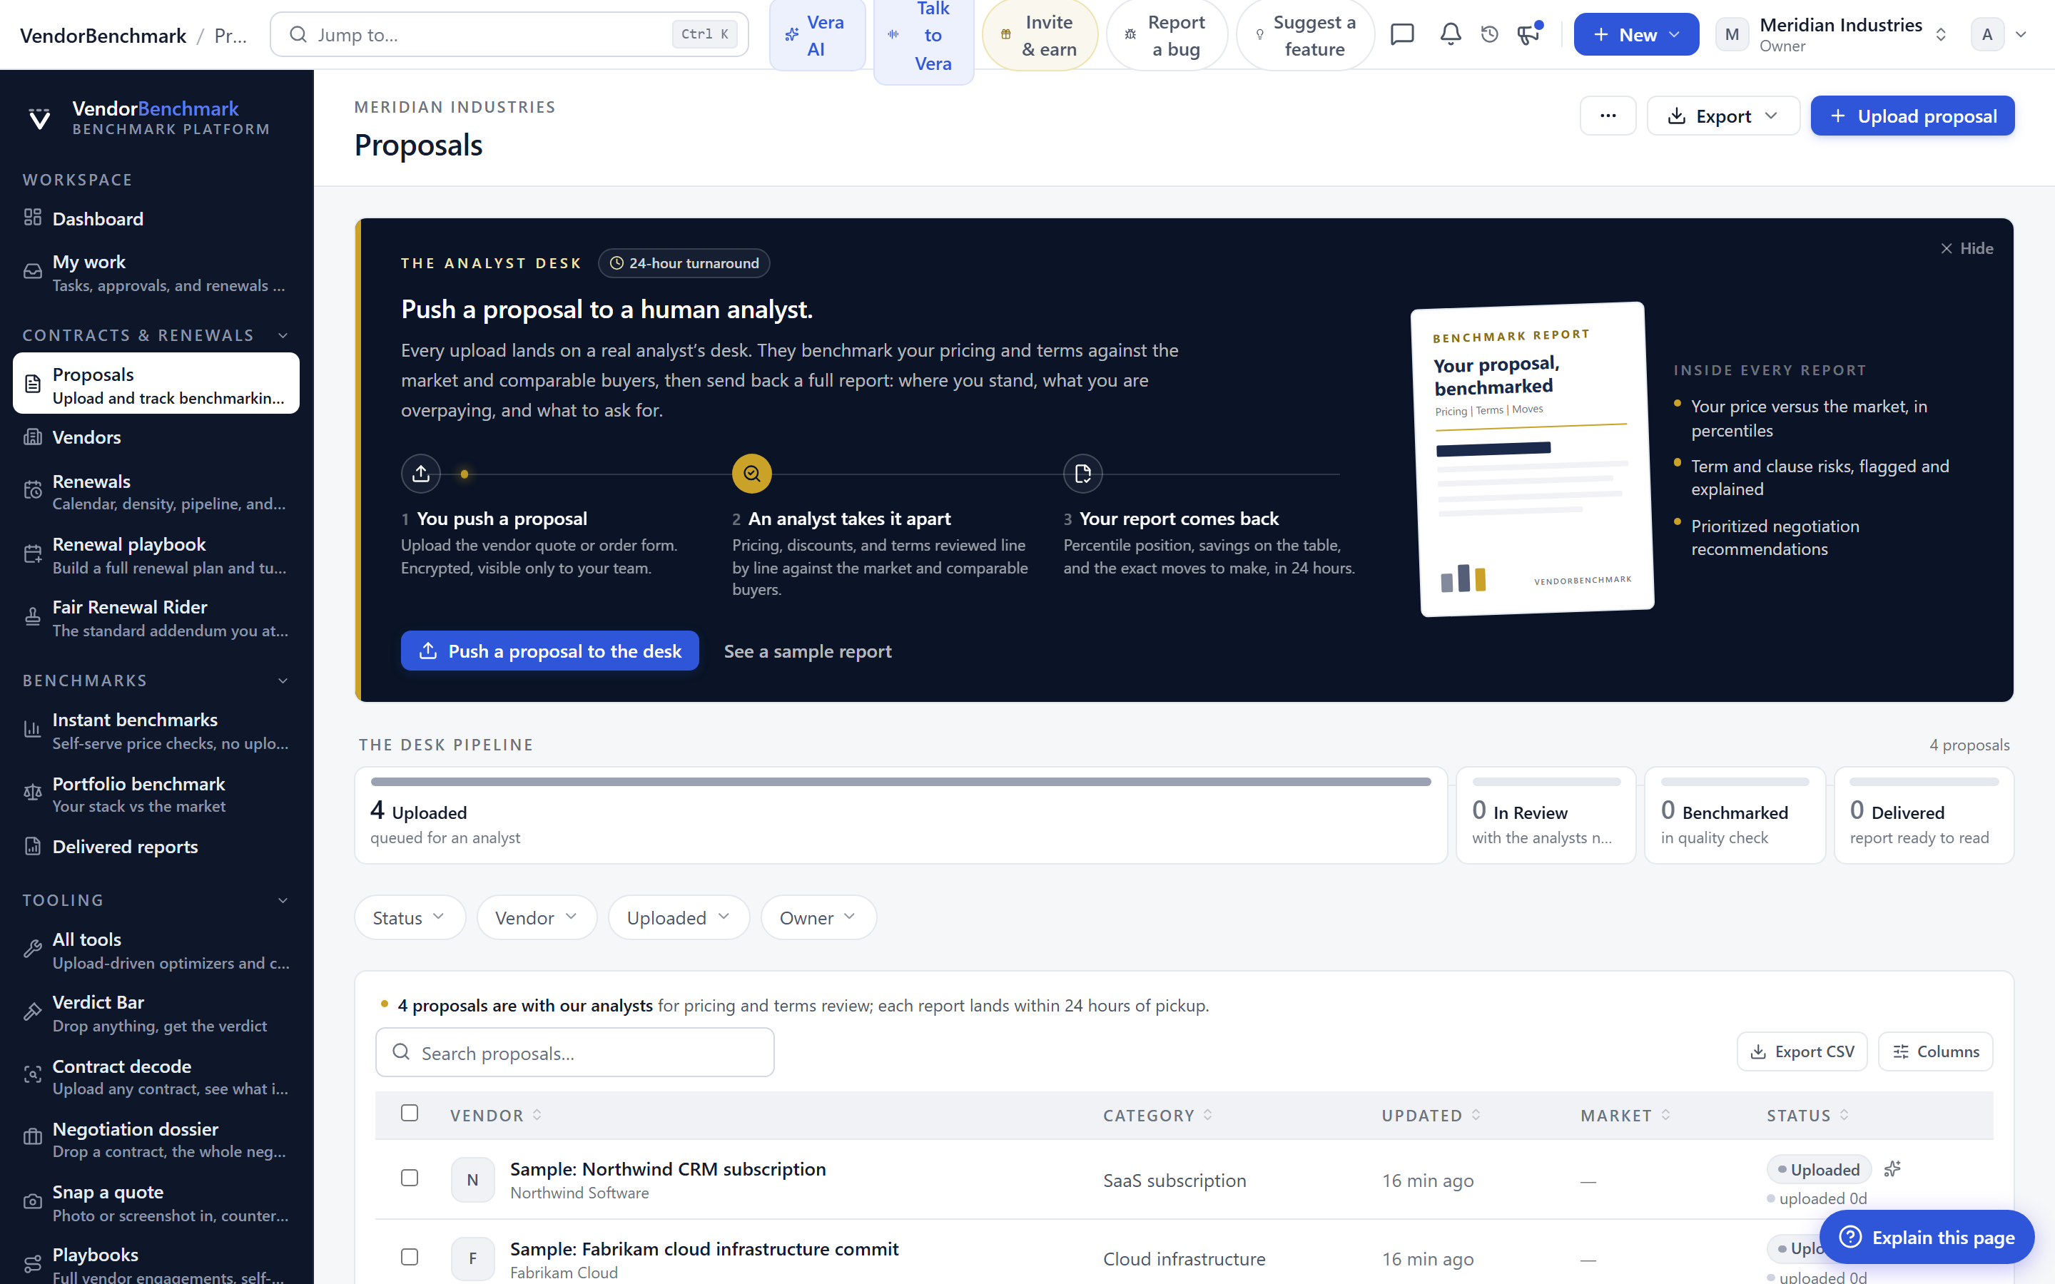Screen dimensions: 2055x1284
Task: Collapse the Contracts & Renewals section
Action: (283, 335)
